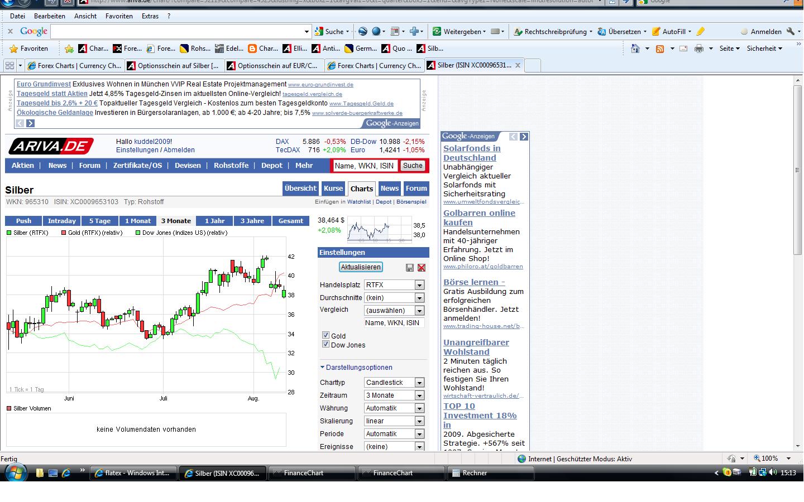Open the Periode dropdown
804x502 pixels.
click(394, 434)
